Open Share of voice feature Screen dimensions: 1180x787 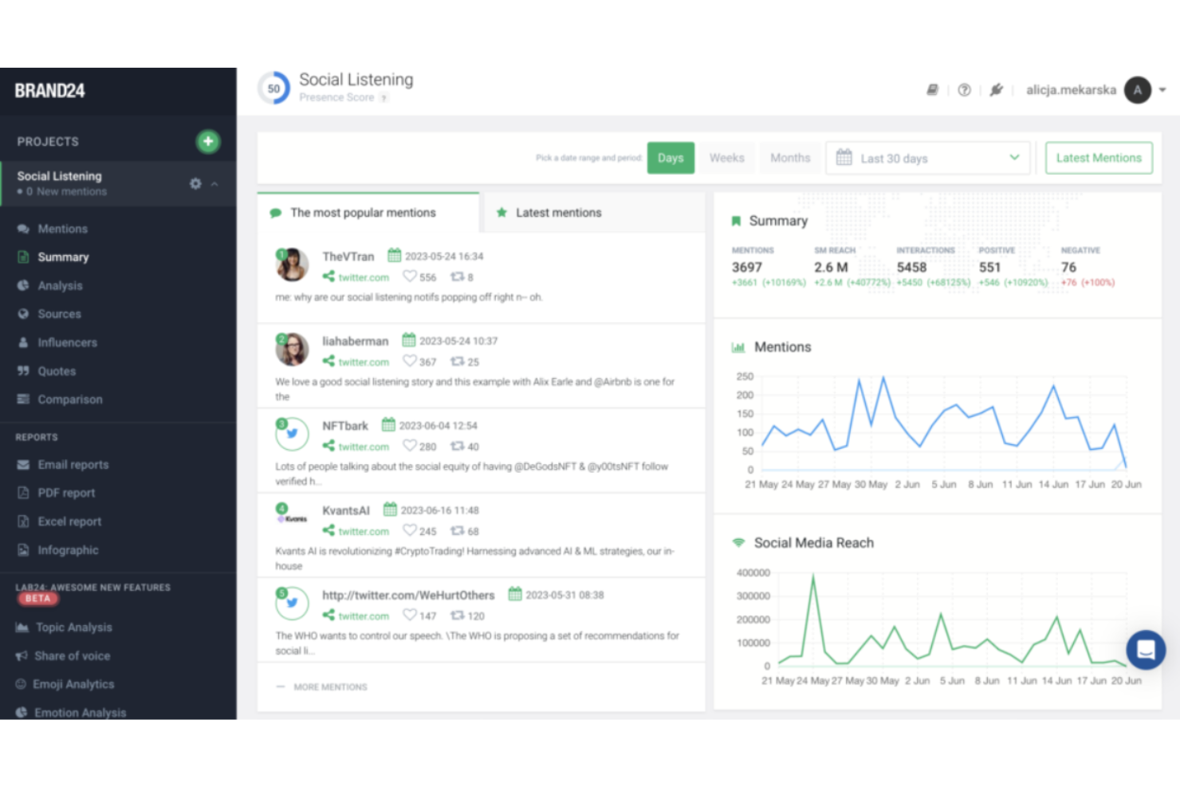[72, 656]
